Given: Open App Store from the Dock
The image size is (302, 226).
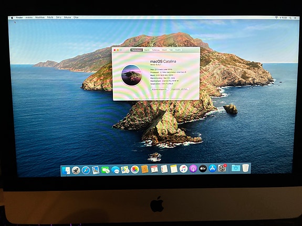Looking at the screenshot, I should (x=212, y=168).
